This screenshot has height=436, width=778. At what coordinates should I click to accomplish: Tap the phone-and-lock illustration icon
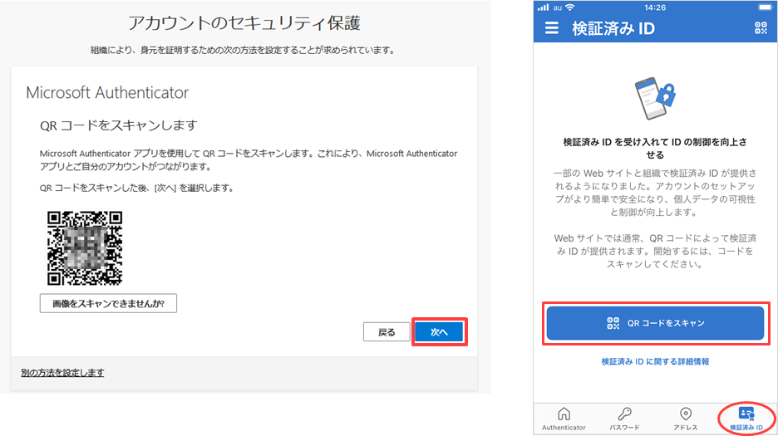click(655, 98)
